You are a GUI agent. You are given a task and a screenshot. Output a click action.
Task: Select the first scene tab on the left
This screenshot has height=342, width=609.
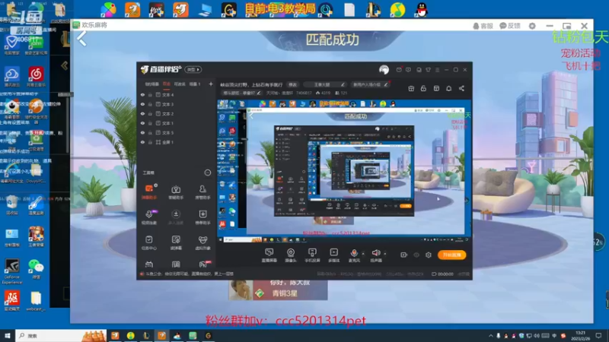(x=151, y=84)
